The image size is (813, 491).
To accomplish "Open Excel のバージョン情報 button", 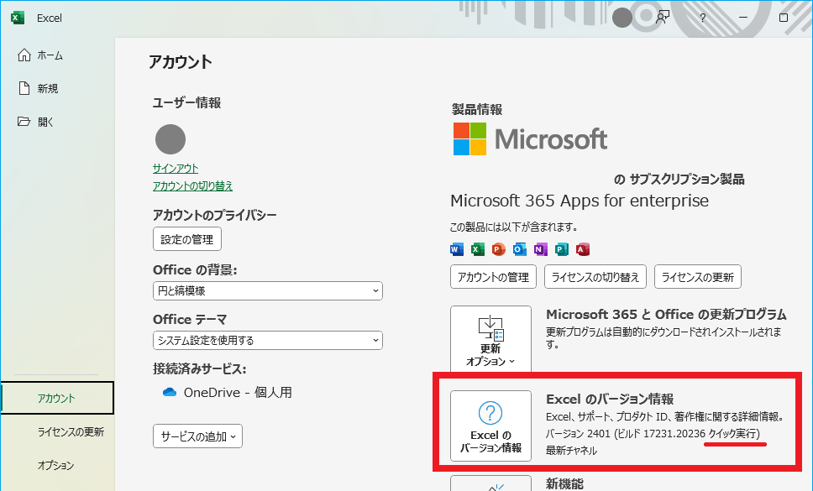I will 490,426.
